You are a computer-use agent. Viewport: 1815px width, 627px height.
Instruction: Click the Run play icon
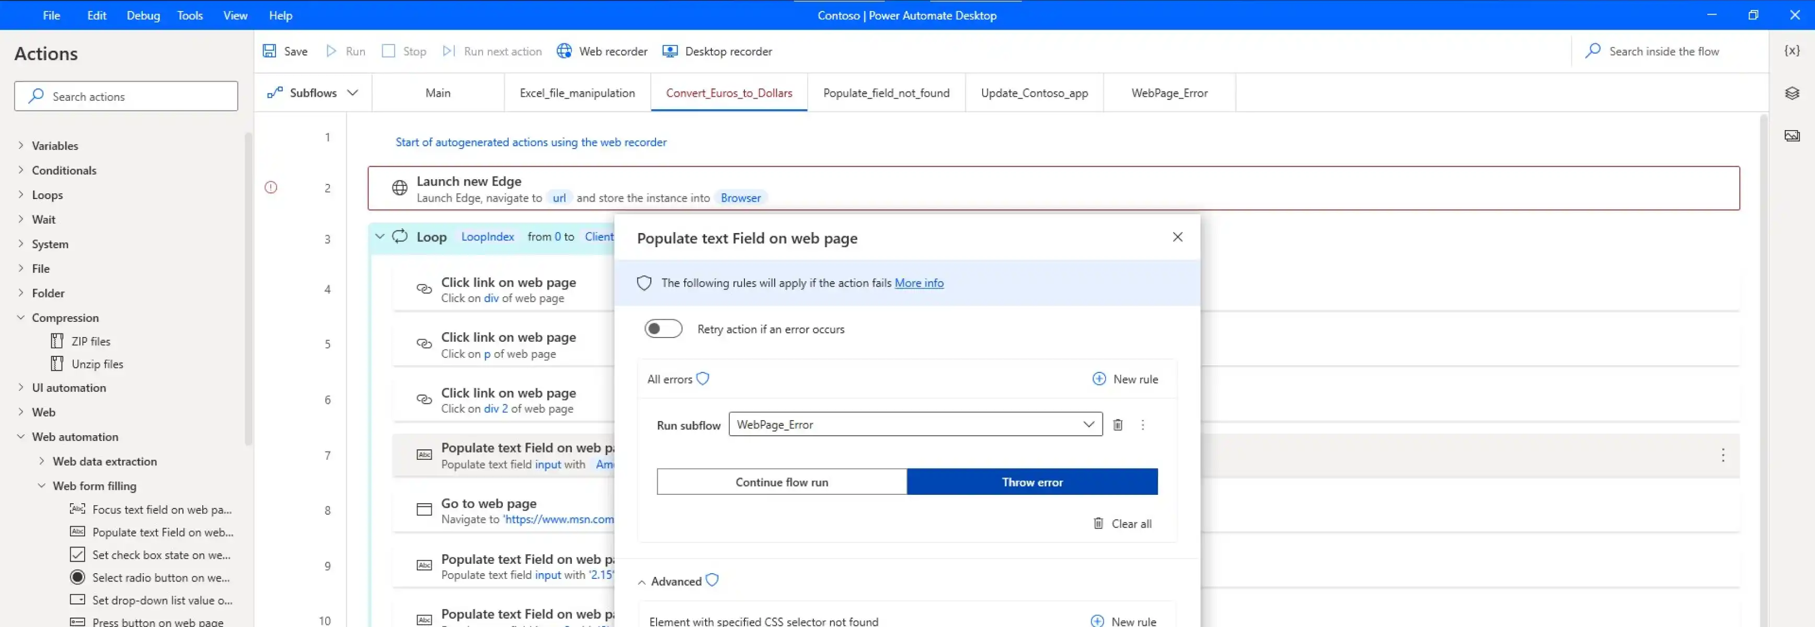click(x=331, y=51)
